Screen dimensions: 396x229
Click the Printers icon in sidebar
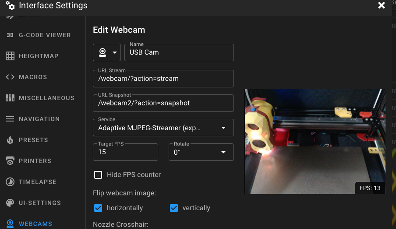(10, 161)
